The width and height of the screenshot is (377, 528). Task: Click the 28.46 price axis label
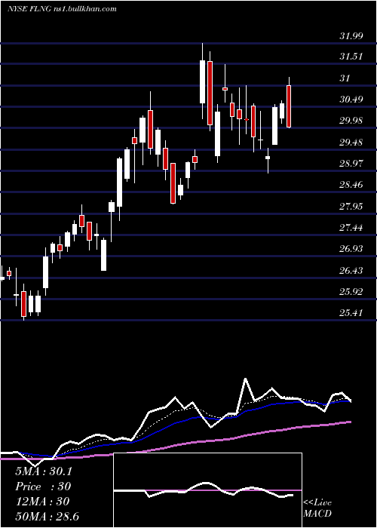pos(351,185)
